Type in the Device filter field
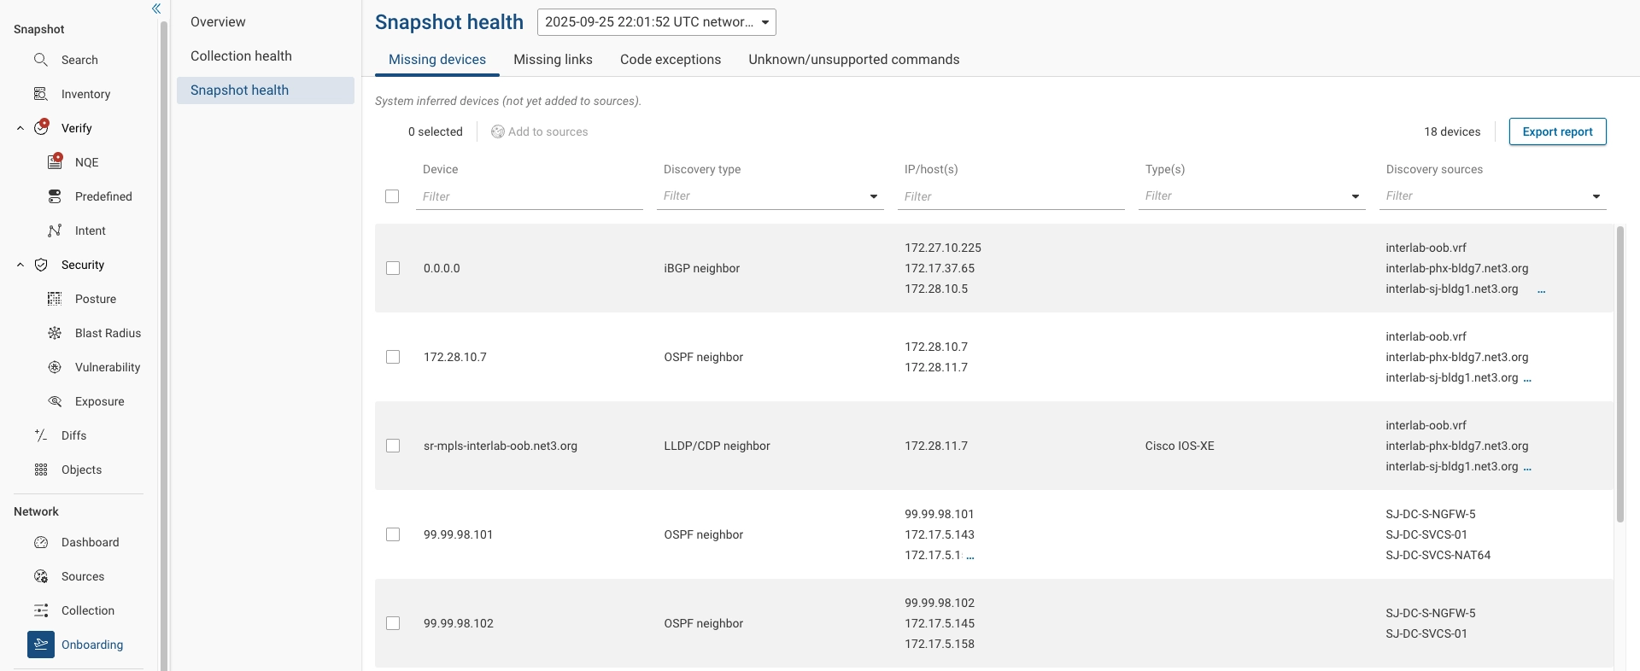1640x671 pixels. tap(529, 196)
